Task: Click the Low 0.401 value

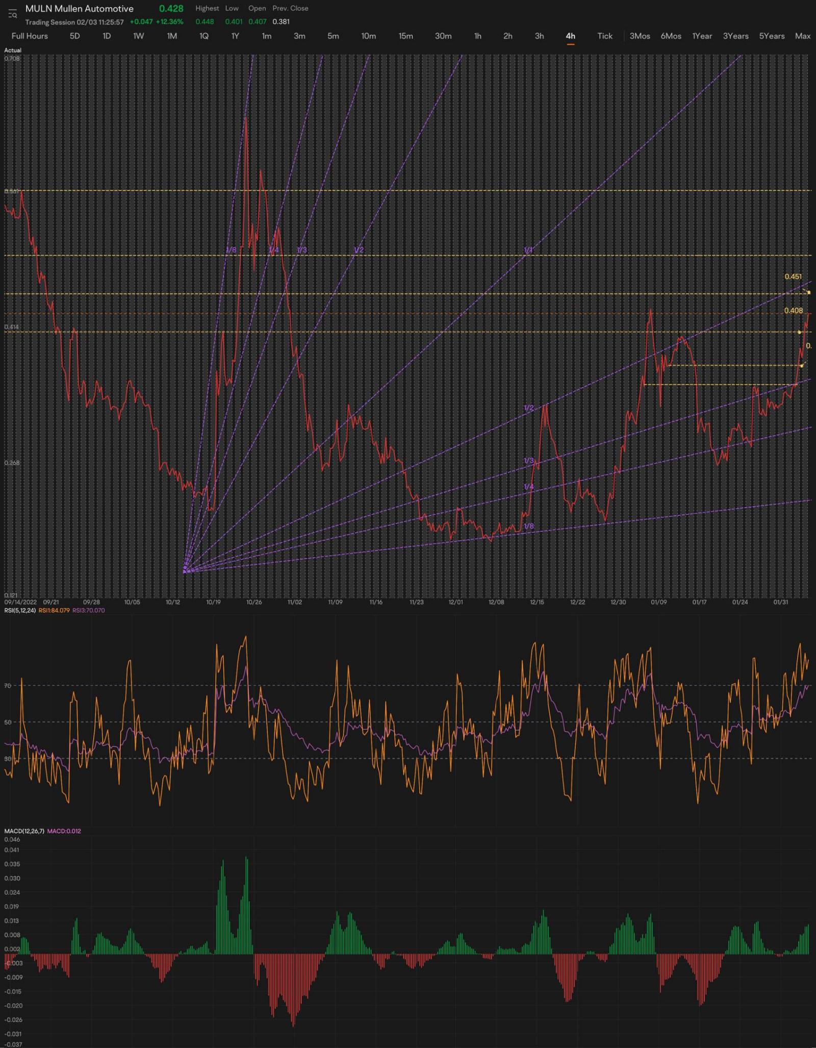Action: click(x=234, y=22)
